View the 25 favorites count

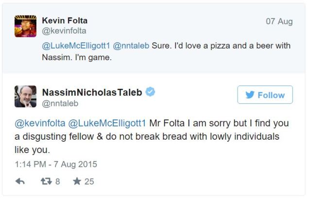click(89, 182)
